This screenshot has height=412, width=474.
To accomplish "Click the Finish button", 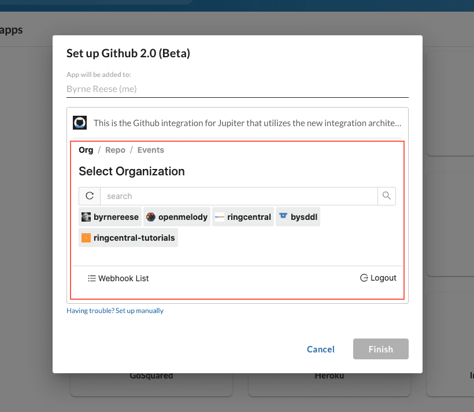I will [x=380, y=349].
